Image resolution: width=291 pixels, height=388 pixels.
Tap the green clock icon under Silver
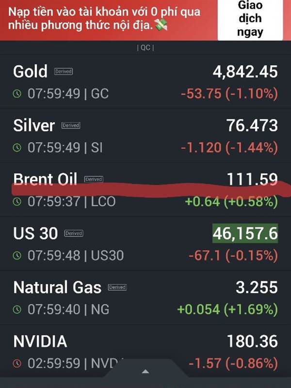click(17, 147)
